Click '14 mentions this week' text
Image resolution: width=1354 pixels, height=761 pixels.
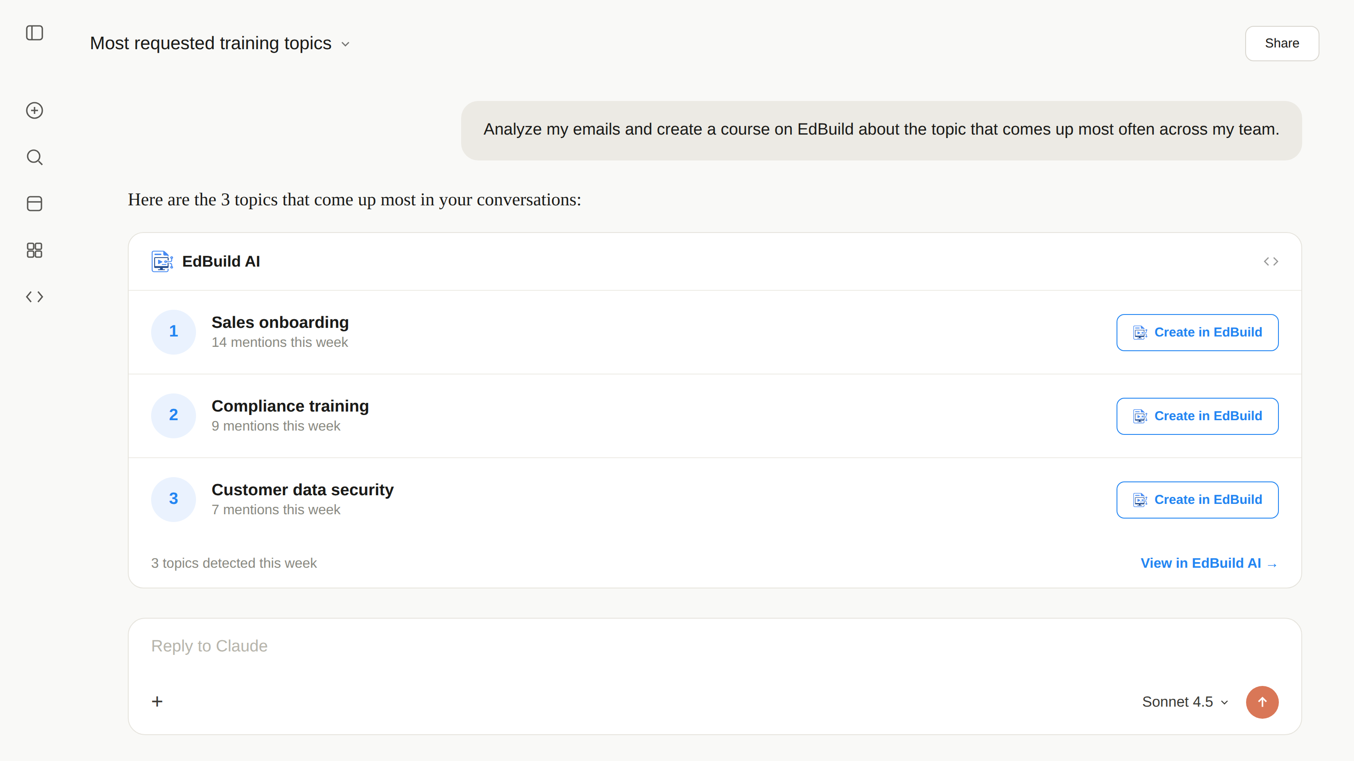pyautogui.click(x=280, y=343)
